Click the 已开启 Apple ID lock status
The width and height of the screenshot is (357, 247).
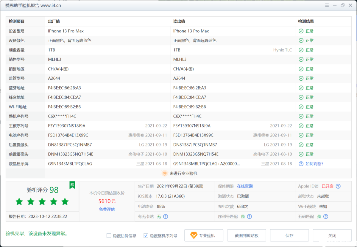pyautogui.click(x=328, y=186)
